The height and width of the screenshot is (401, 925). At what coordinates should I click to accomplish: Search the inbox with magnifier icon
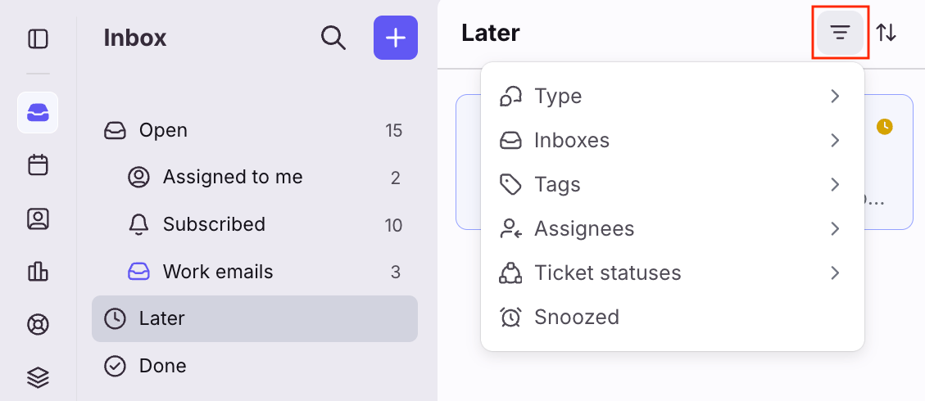333,38
